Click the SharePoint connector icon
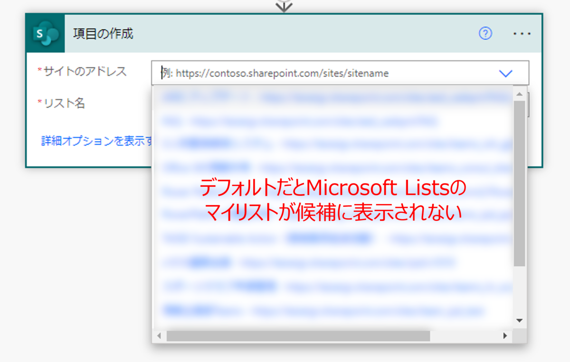Viewport: 570px width, 362px height. pyautogui.click(x=46, y=34)
